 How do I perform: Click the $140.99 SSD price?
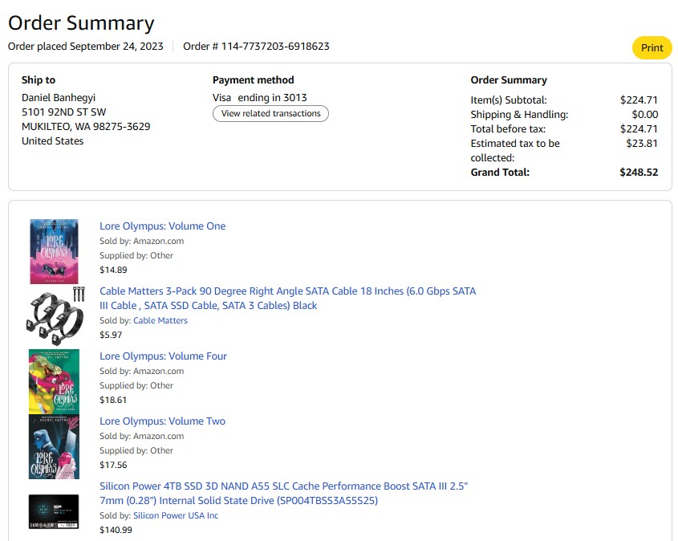116,530
